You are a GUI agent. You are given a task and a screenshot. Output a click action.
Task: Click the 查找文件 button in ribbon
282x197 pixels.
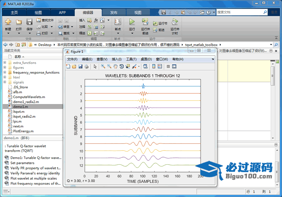[x=45, y=20]
